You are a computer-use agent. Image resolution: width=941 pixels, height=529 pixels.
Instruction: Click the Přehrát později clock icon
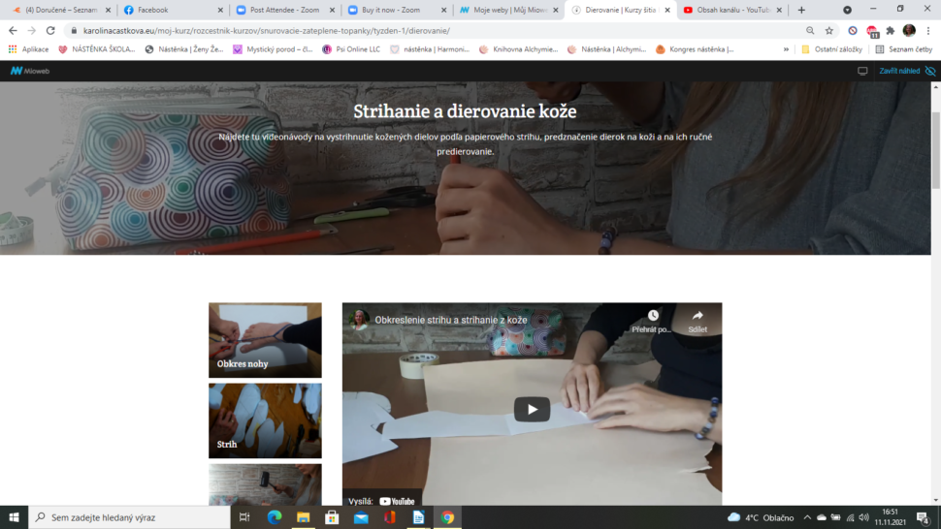[x=653, y=316]
